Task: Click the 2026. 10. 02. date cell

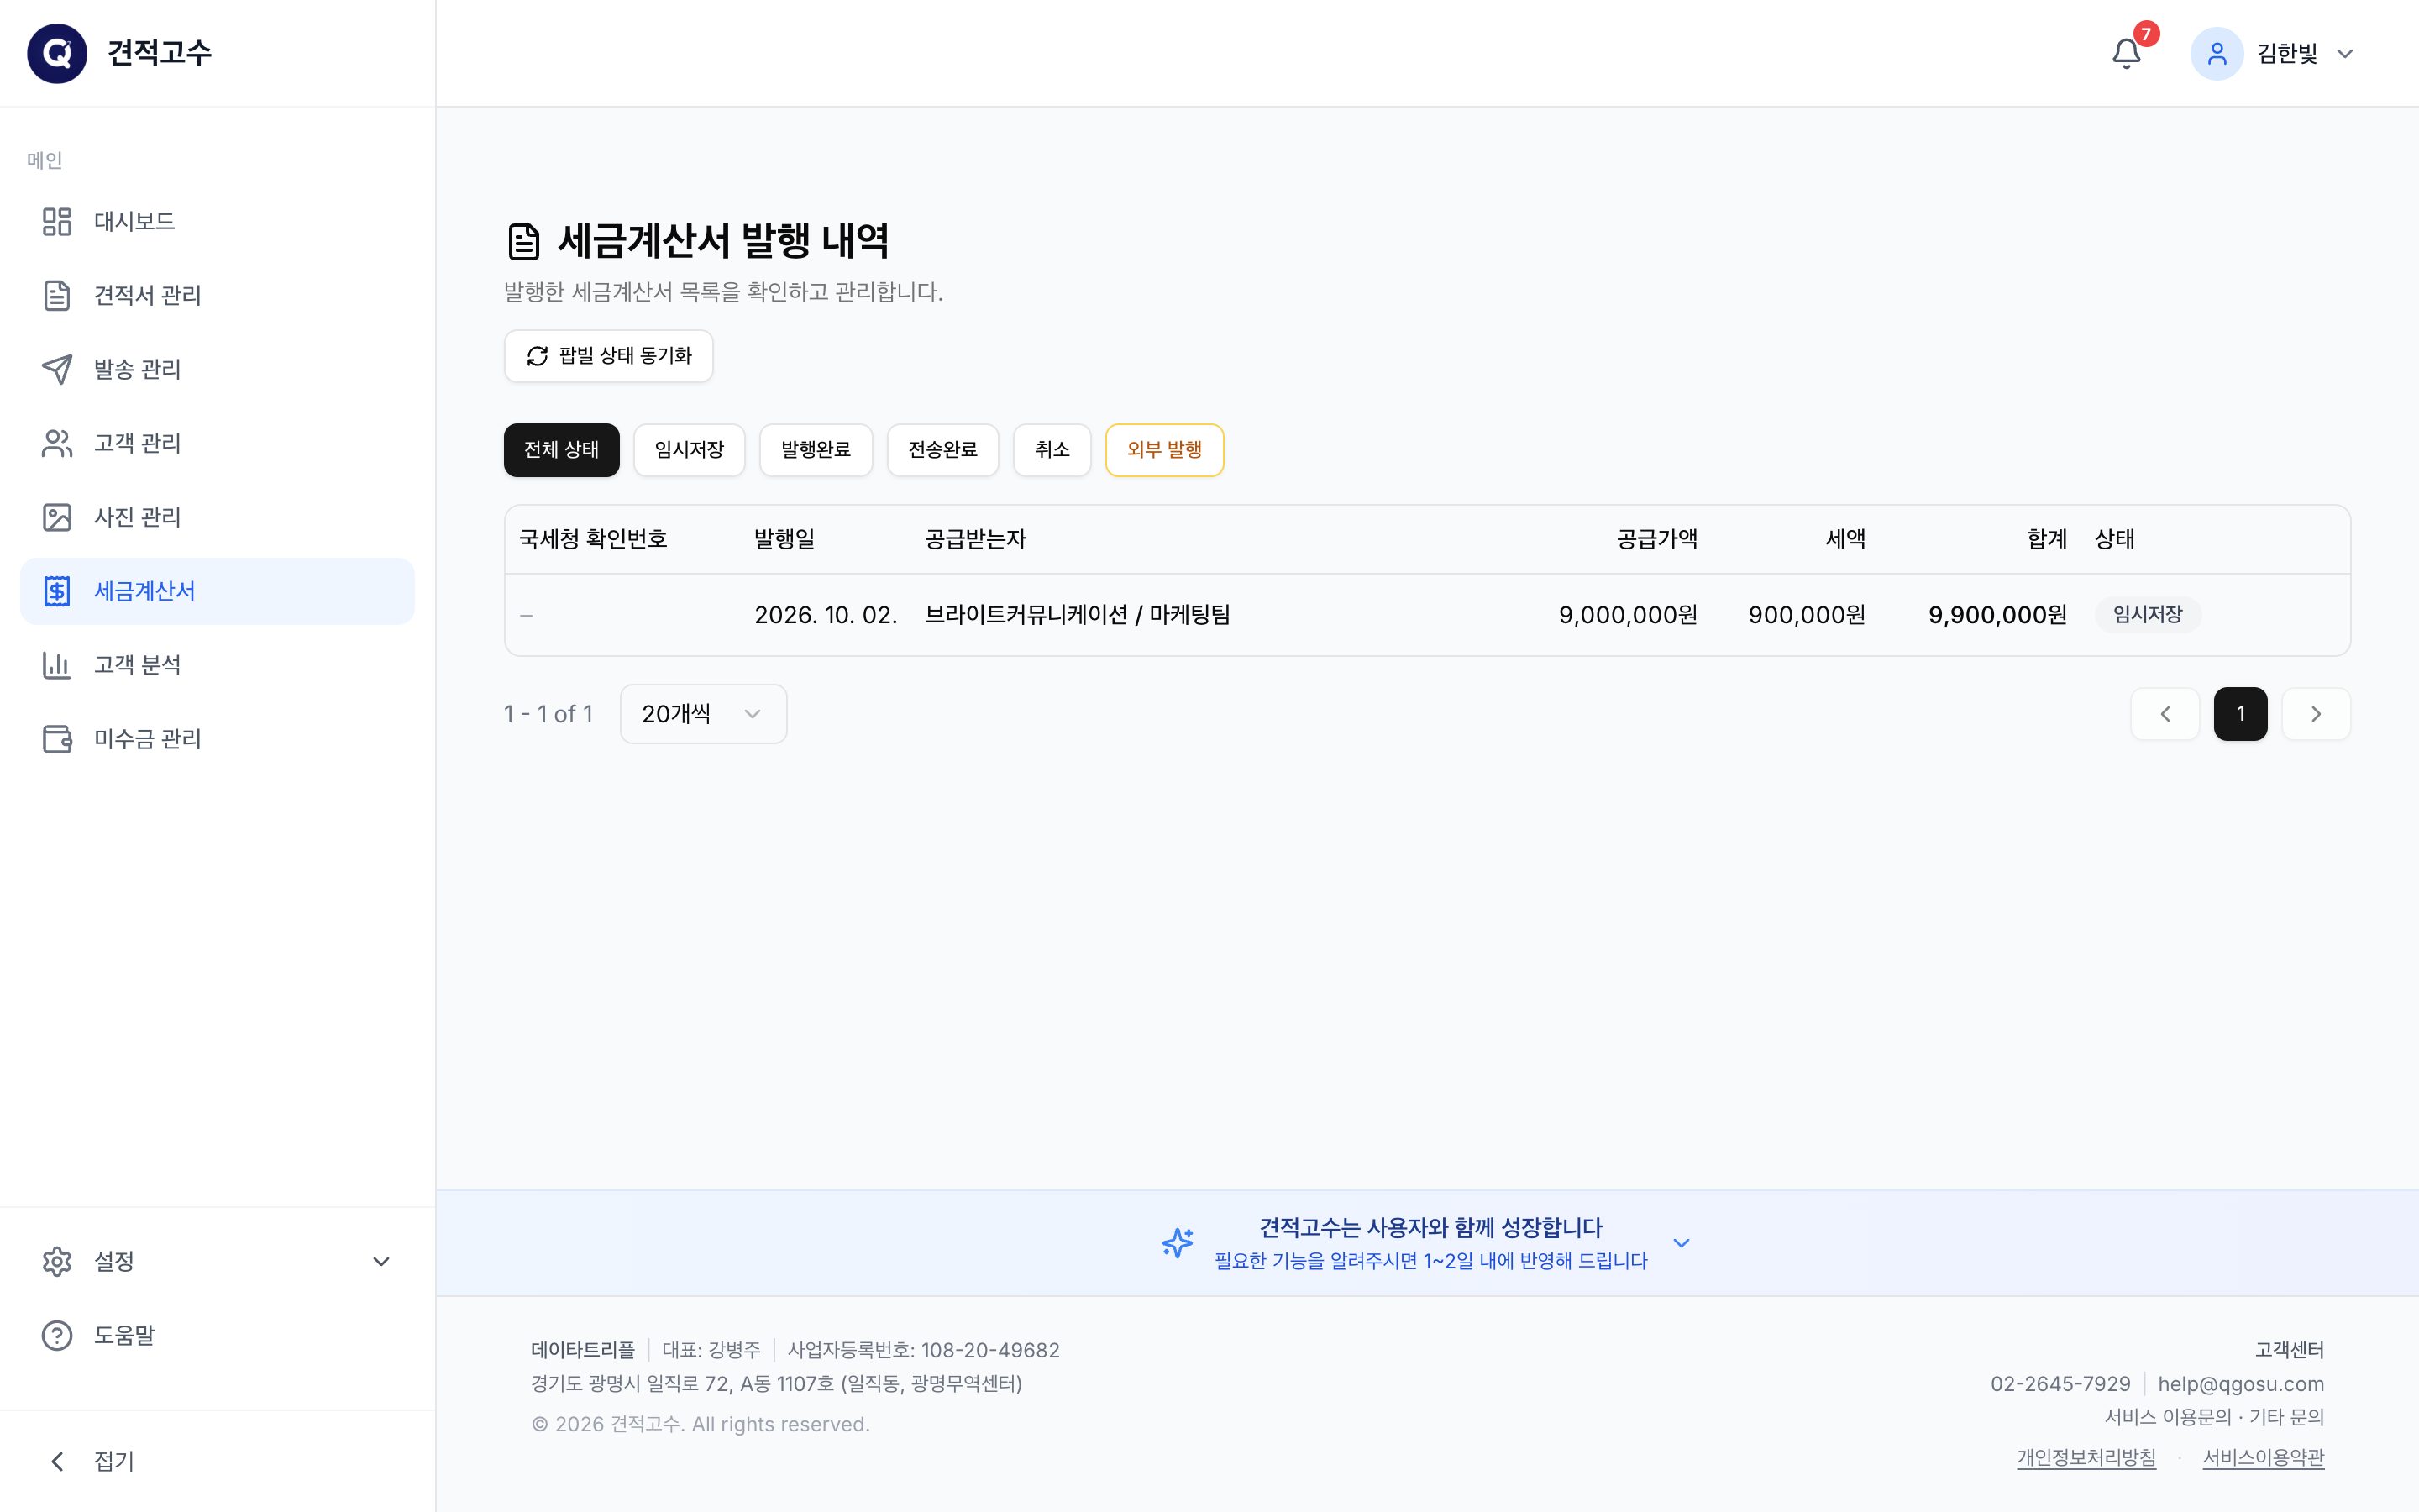Action: (x=826, y=615)
